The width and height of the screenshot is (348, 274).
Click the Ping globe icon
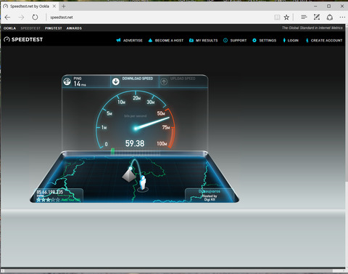[67, 81]
